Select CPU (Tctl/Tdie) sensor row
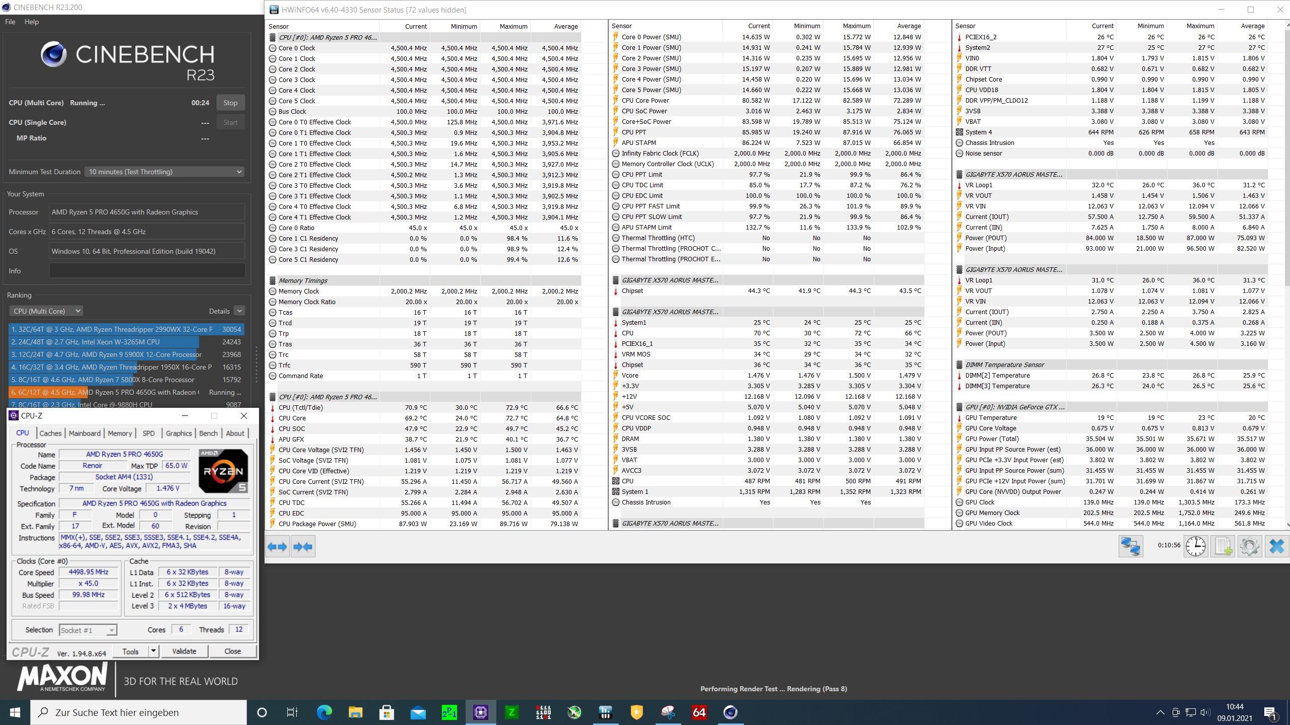The width and height of the screenshot is (1290, 725). coord(424,408)
